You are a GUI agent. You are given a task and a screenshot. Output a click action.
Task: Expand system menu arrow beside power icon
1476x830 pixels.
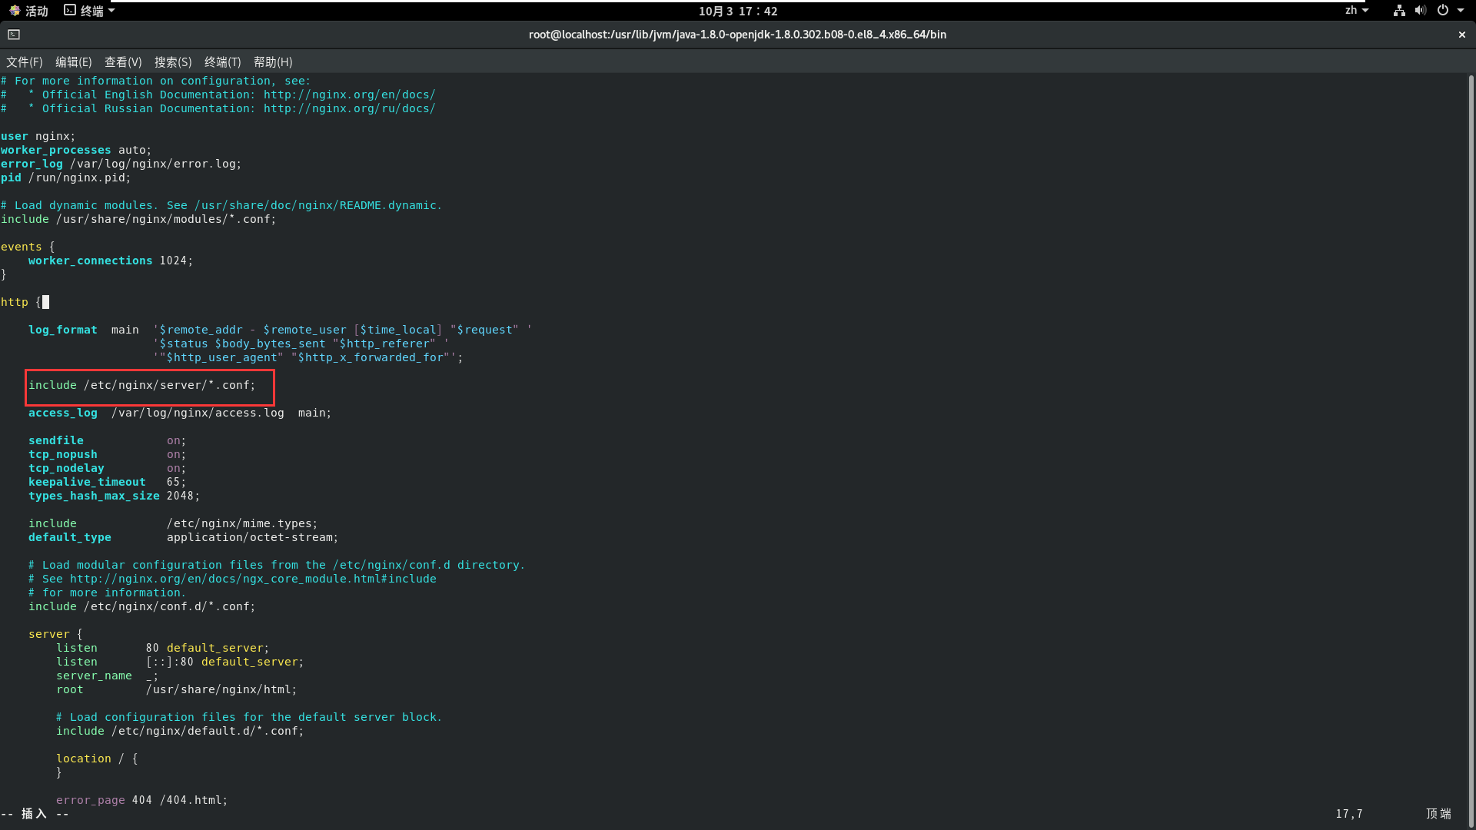tap(1461, 11)
